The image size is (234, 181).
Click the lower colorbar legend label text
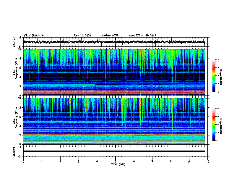coord(221,126)
